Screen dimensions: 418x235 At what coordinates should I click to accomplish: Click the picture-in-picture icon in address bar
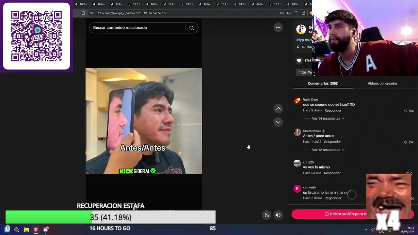289,13
